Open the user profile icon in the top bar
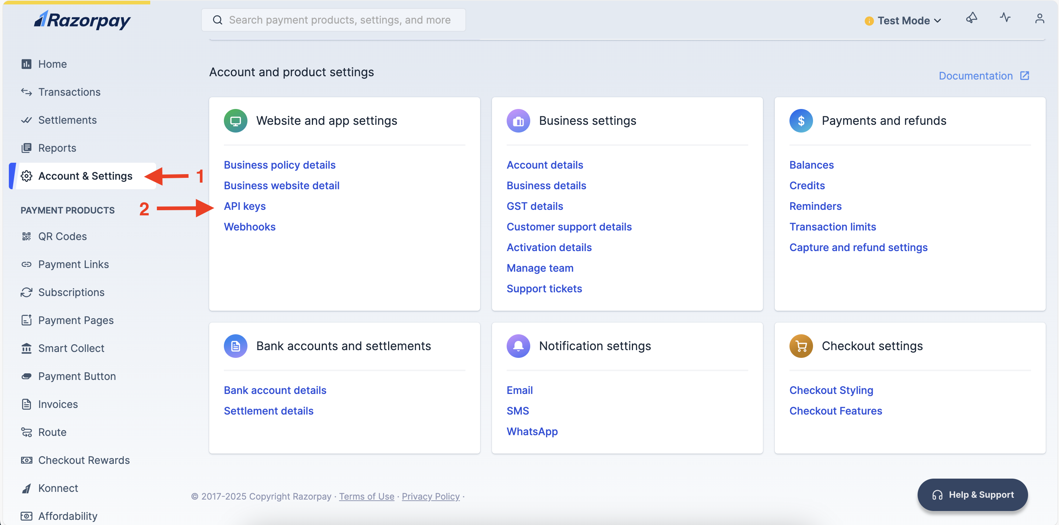1059x525 pixels. click(1039, 18)
